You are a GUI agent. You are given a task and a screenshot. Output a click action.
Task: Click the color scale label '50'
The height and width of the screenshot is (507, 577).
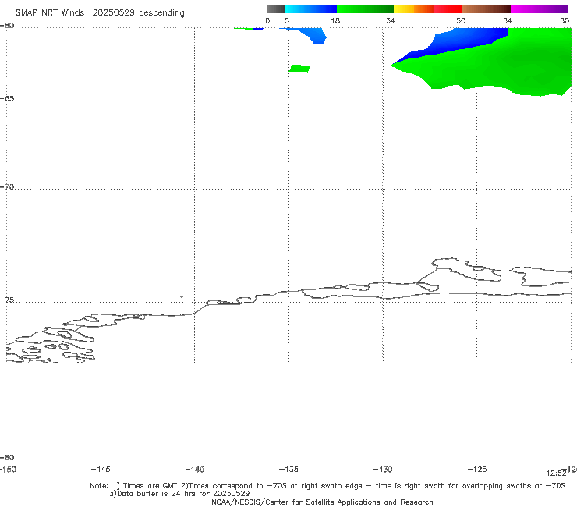(461, 21)
